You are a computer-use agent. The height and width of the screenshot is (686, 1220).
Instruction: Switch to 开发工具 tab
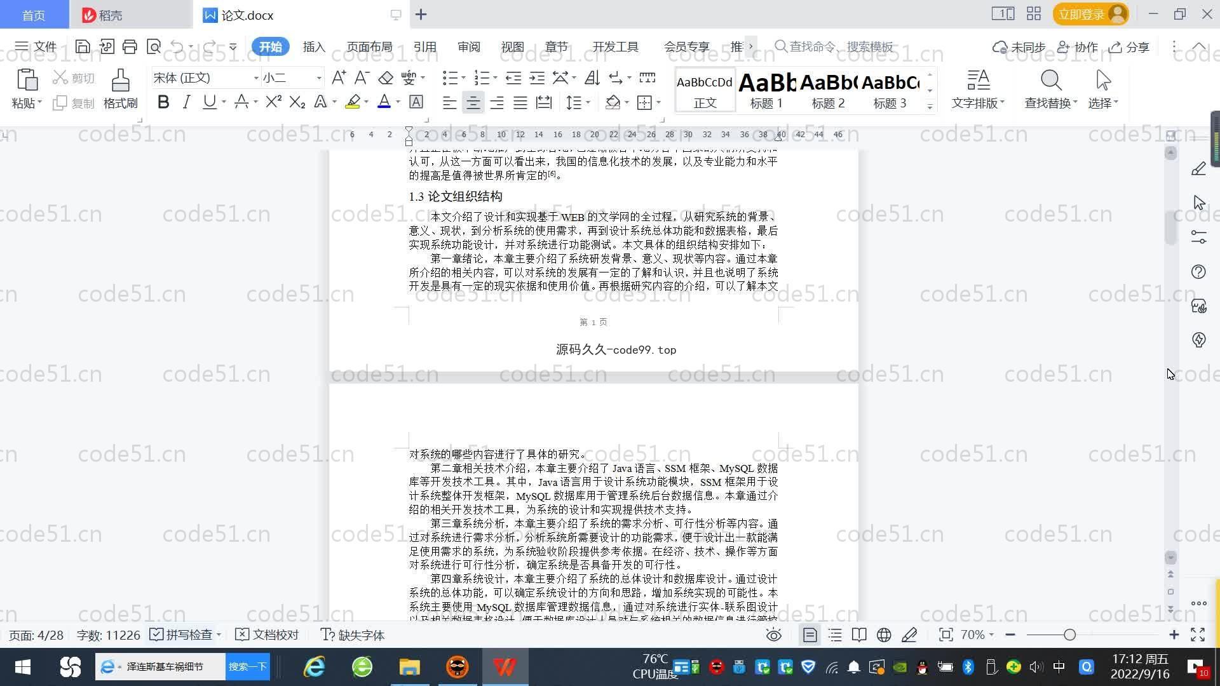[x=615, y=46]
